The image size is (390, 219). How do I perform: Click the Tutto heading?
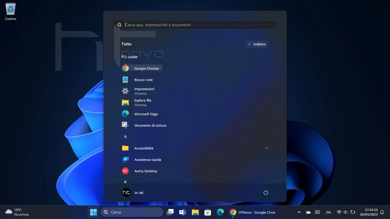click(x=126, y=44)
